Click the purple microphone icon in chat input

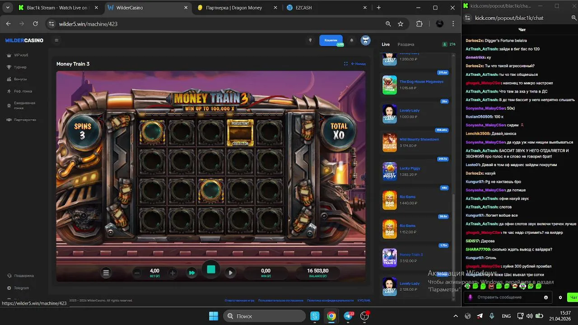[x=470, y=297]
